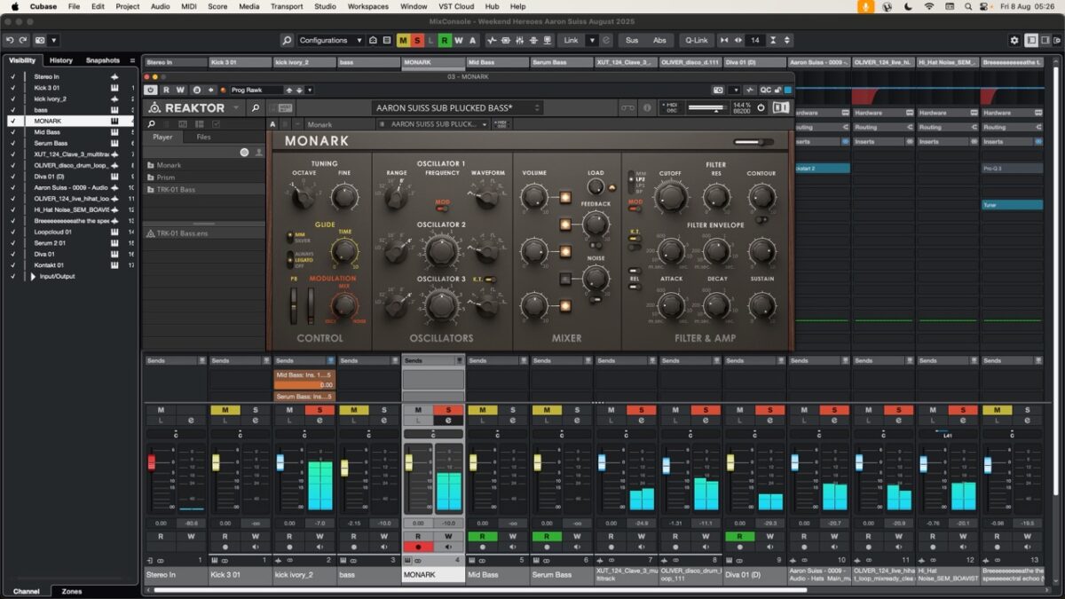The height and width of the screenshot is (599, 1065).
Task: Expand the Input/Output group in Visibility list
Action: 34,276
